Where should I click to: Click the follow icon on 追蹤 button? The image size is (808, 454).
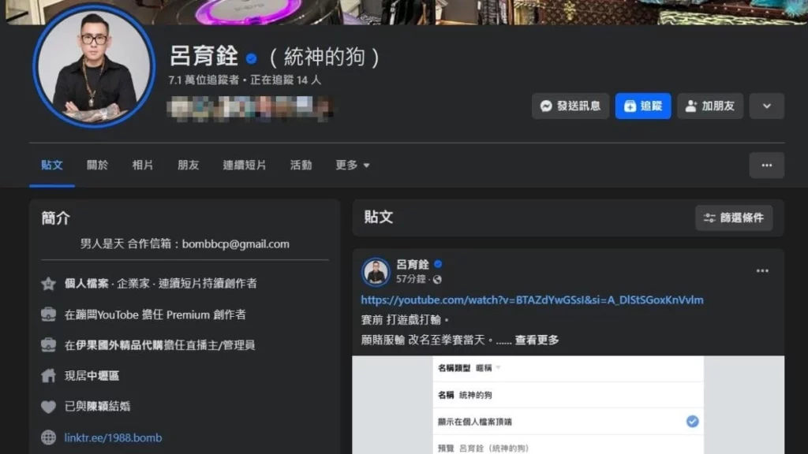(630, 106)
